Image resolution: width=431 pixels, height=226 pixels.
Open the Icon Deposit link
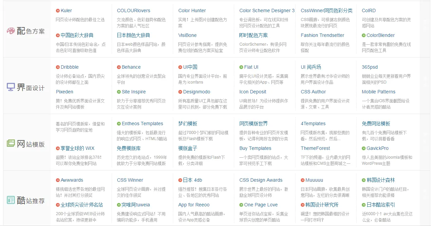coord(253,92)
